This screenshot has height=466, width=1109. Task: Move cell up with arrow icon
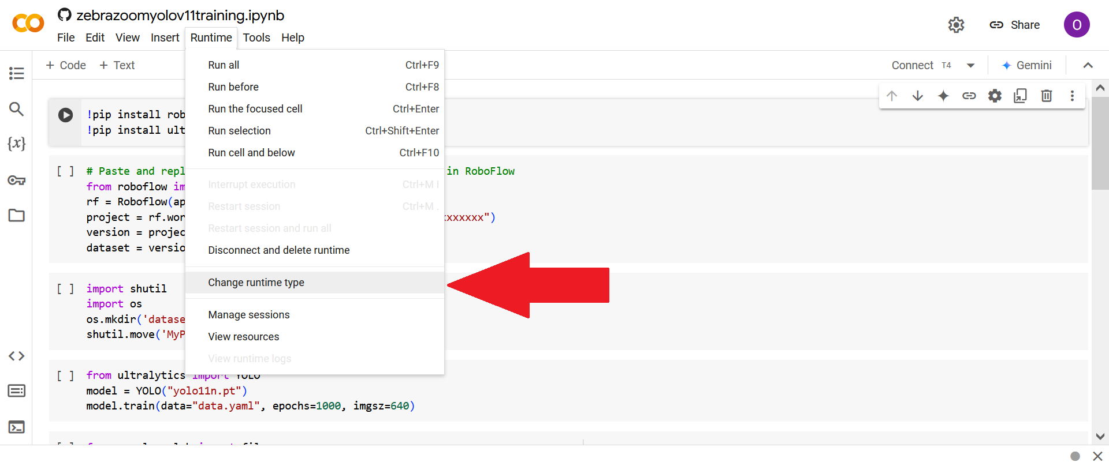tap(892, 96)
